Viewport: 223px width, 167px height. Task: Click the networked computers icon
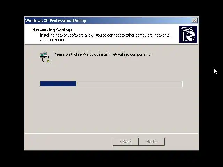click(45, 57)
